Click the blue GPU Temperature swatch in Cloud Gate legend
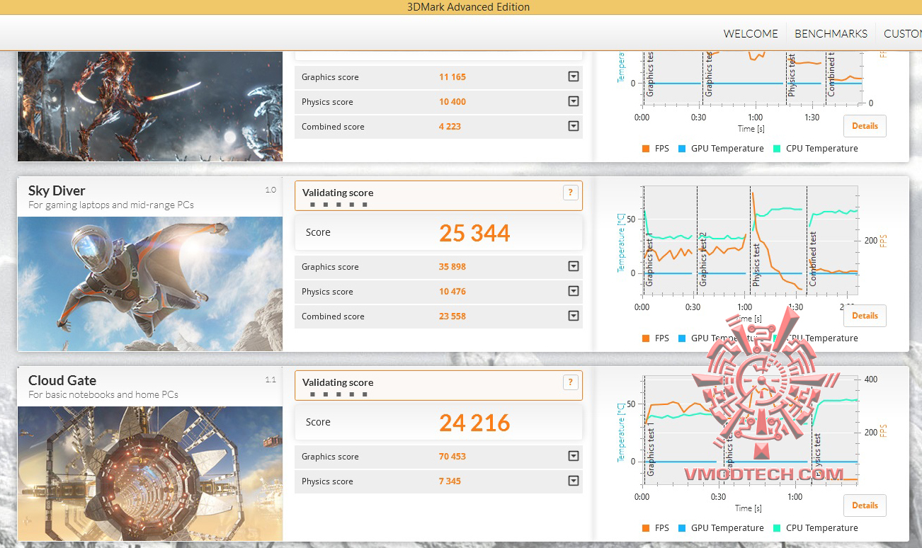 pyautogui.click(x=682, y=528)
